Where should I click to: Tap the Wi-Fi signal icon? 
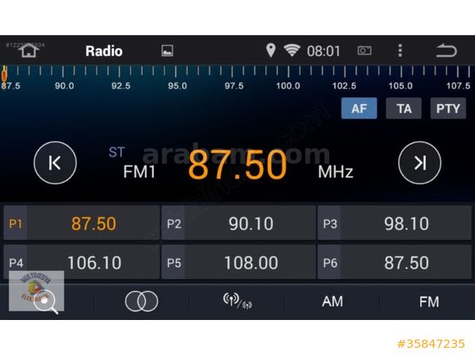[x=292, y=50]
